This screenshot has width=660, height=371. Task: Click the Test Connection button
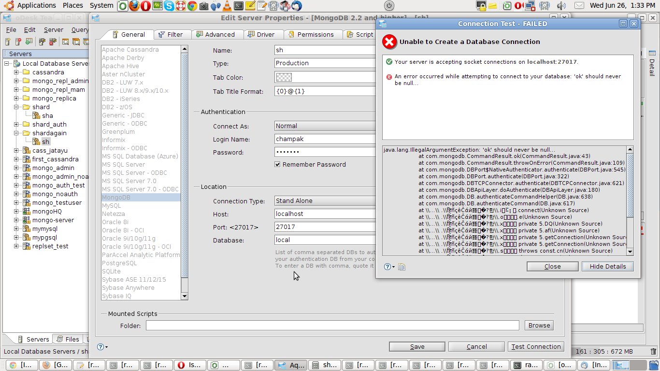pos(536,346)
